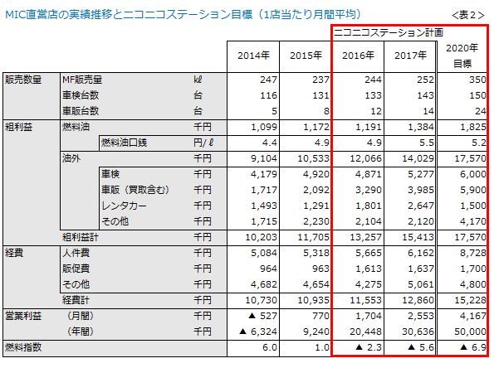The image size is (499, 368).
Task: Select the 燃料指数 row label
Action: coord(22,346)
